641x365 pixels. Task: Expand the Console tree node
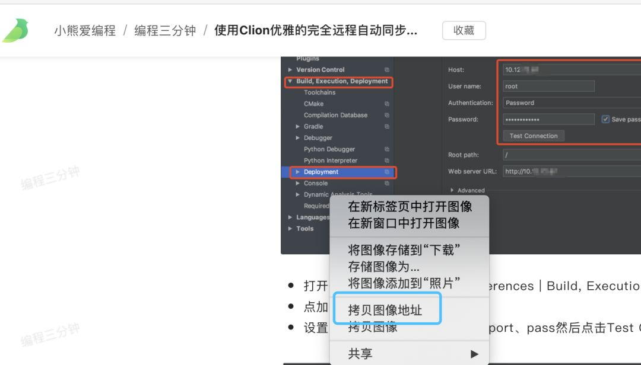[297, 183]
